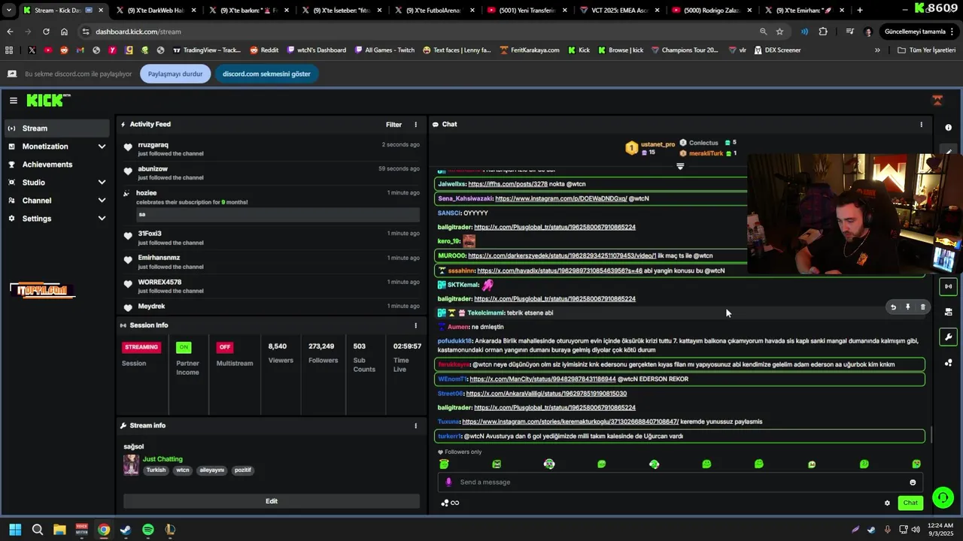Expand the Studio sidebar section
Screen dimensions: 963x541
56,183
